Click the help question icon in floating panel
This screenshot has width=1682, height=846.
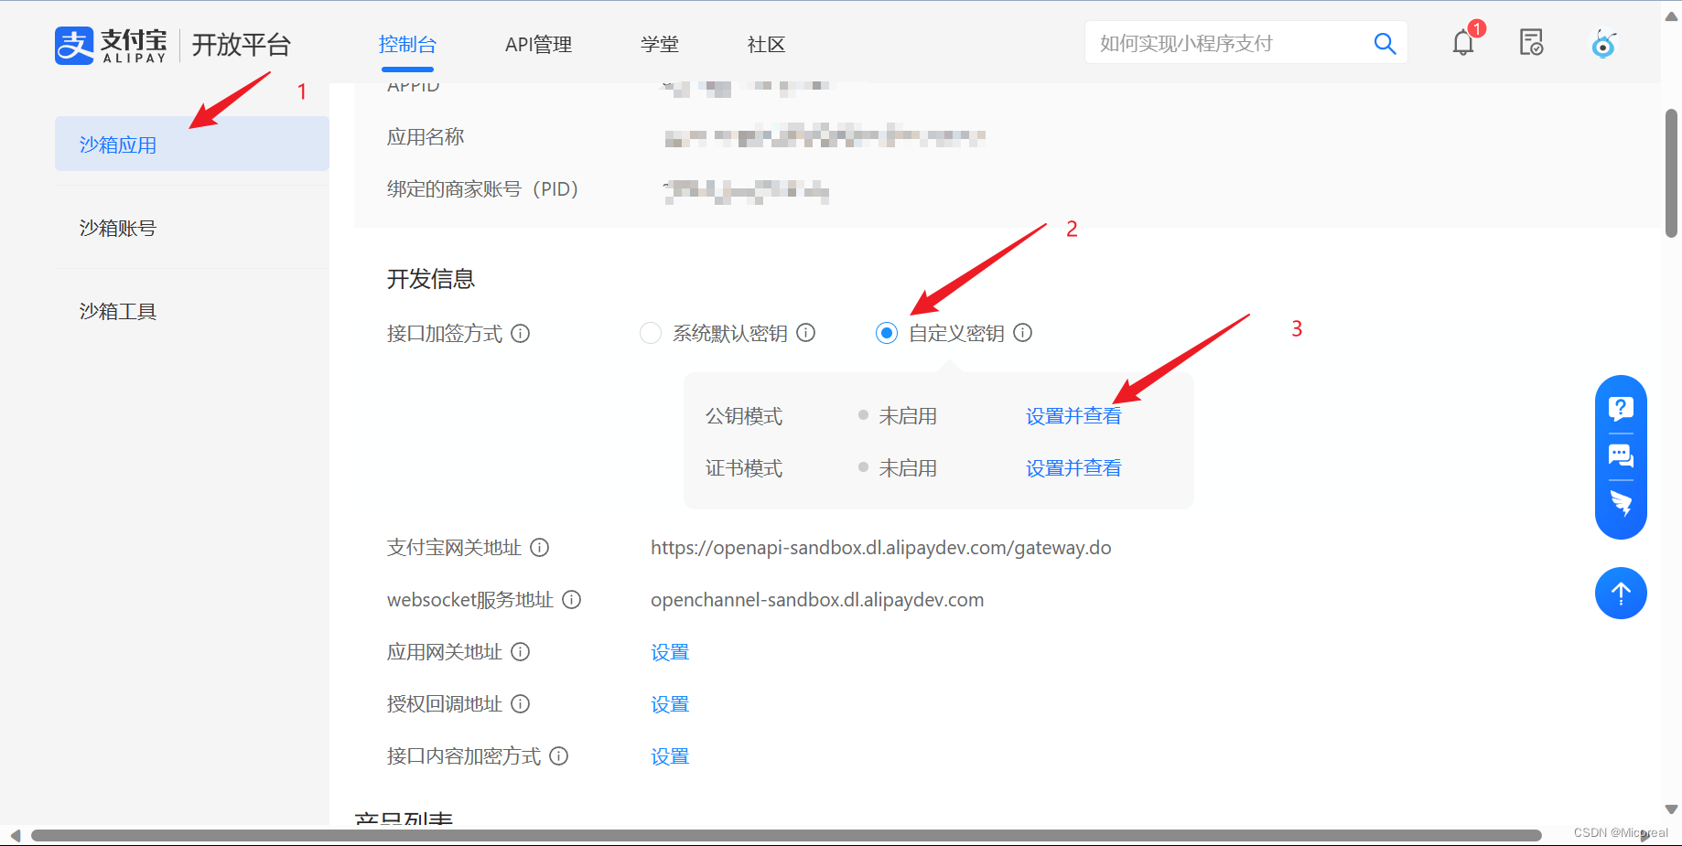(x=1621, y=408)
